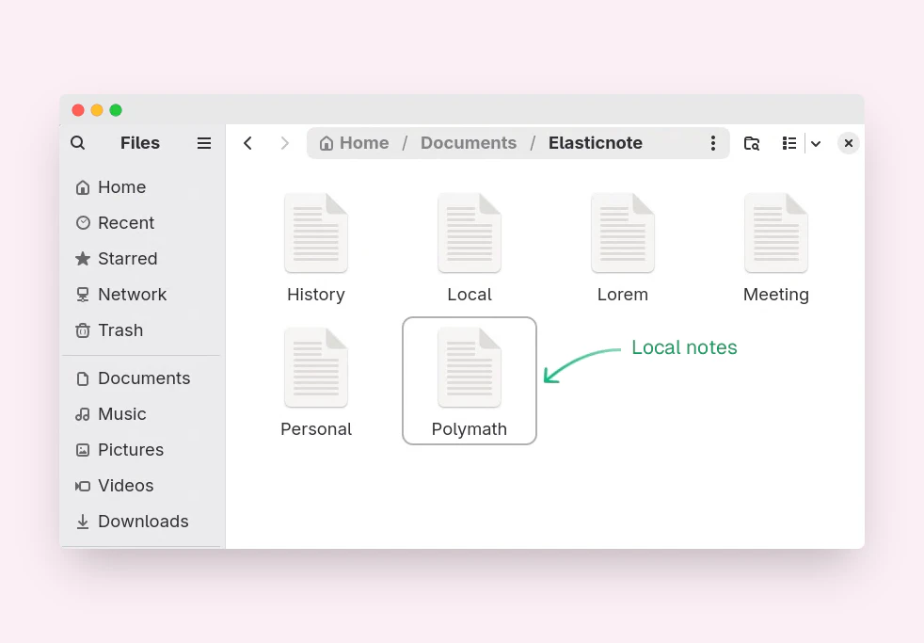924x643 pixels.
Task: Click Documents in the breadcrumb path
Action: point(468,143)
